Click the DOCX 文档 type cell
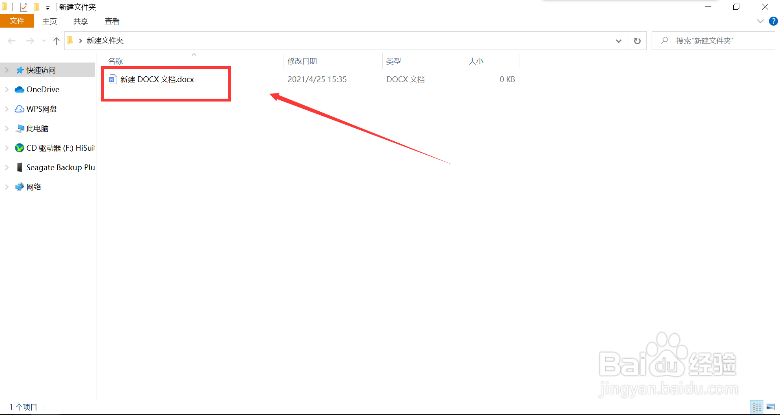The image size is (780, 415). pyautogui.click(x=405, y=79)
